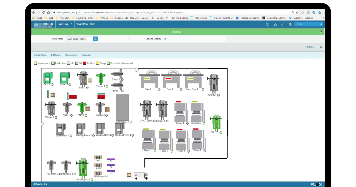Remove the Main Shop Floor filter tag
This screenshot has height=187, width=356.
click(x=85, y=39)
